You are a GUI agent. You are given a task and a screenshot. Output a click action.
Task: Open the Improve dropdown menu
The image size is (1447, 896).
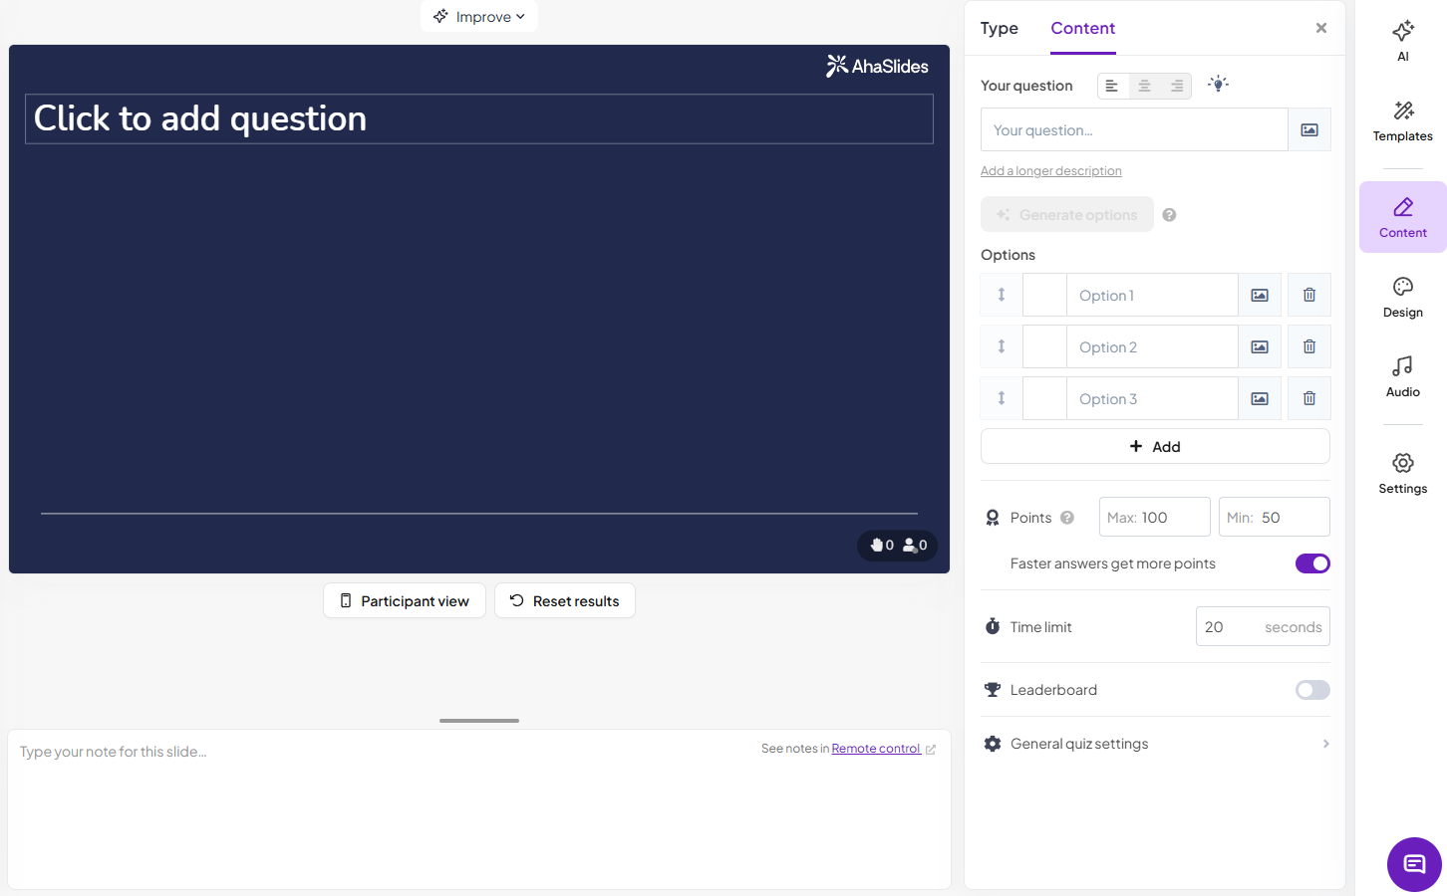click(479, 17)
